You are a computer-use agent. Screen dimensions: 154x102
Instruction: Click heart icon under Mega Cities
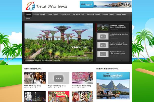[x=59, y=88]
